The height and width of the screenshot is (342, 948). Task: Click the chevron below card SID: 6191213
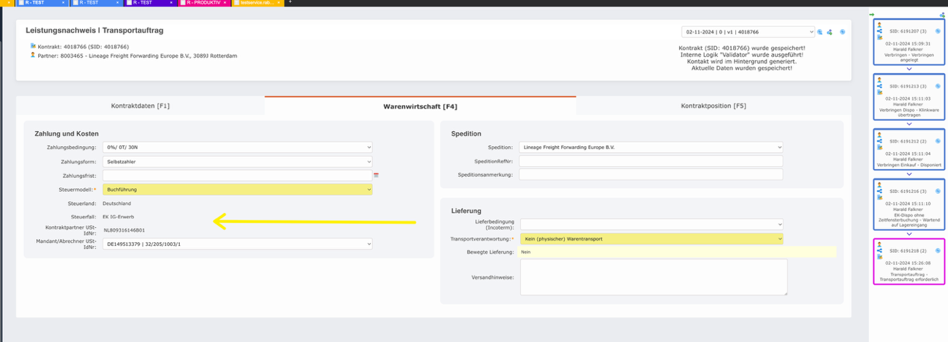click(908, 123)
